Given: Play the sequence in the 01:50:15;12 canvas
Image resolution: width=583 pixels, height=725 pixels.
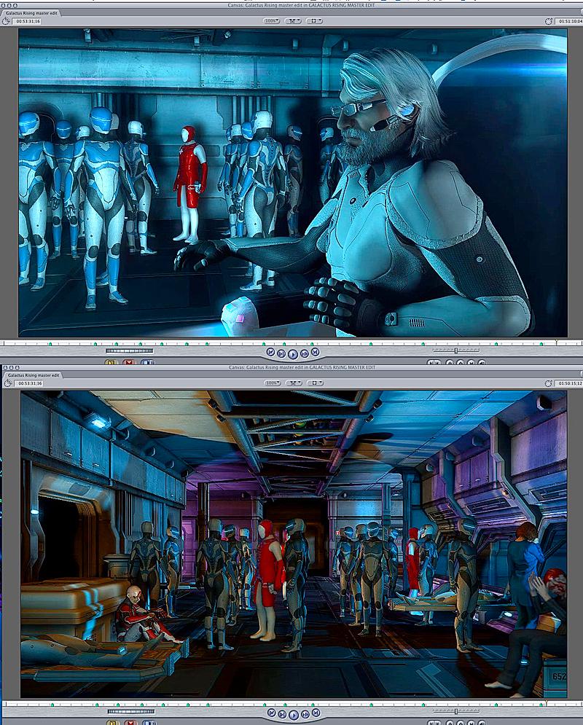Looking at the screenshot, I should coord(293,715).
